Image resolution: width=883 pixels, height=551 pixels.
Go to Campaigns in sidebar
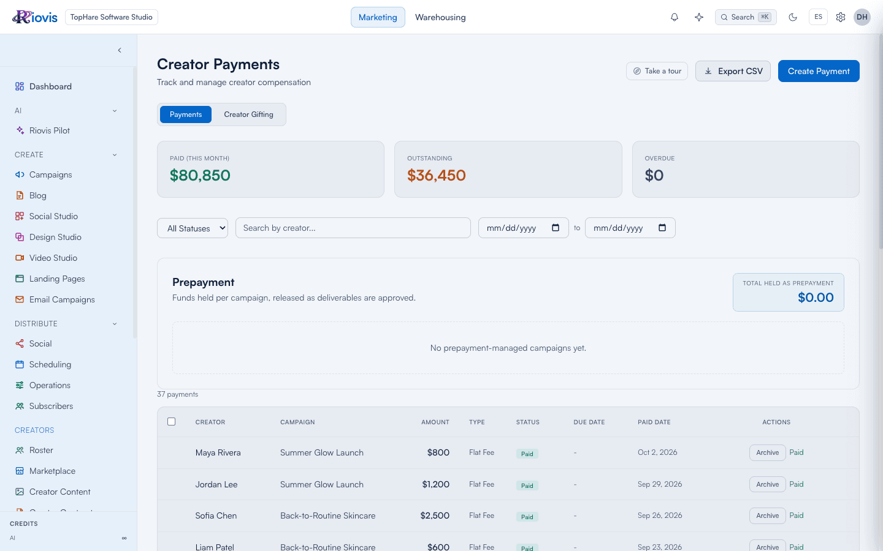pos(66,174)
